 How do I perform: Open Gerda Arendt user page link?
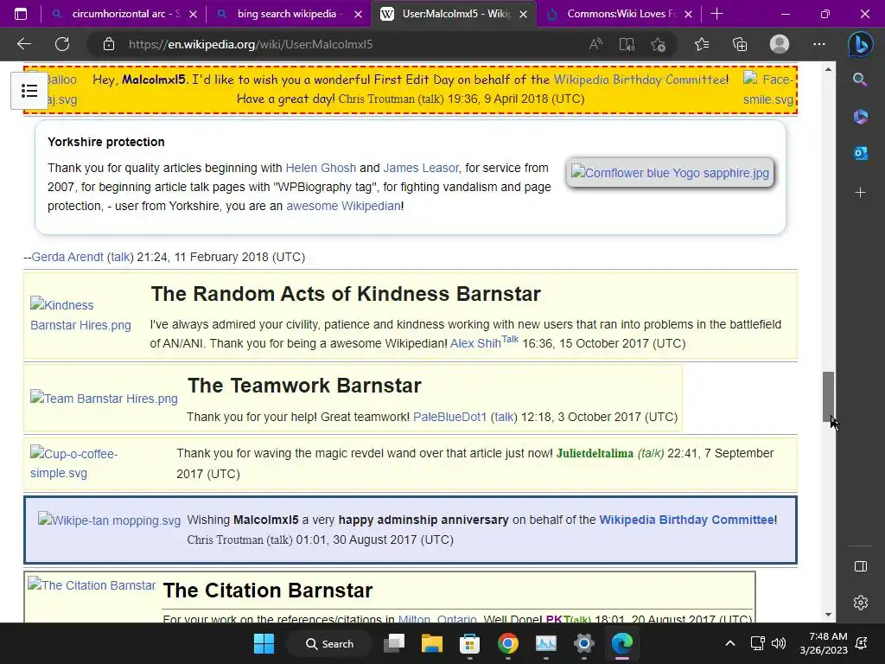coord(67,257)
